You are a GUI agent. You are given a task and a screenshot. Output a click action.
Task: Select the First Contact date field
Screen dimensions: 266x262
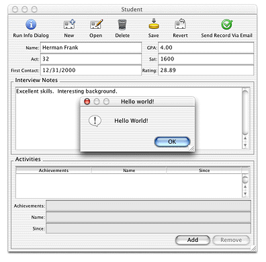click(91, 71)
